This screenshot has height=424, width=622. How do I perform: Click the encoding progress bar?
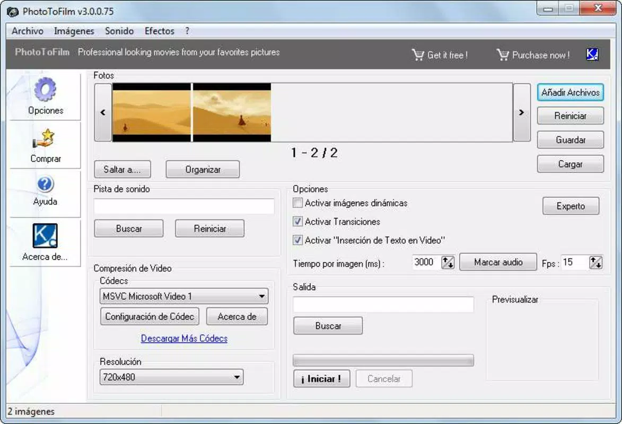pyautogui.click(x=383, y=360)
